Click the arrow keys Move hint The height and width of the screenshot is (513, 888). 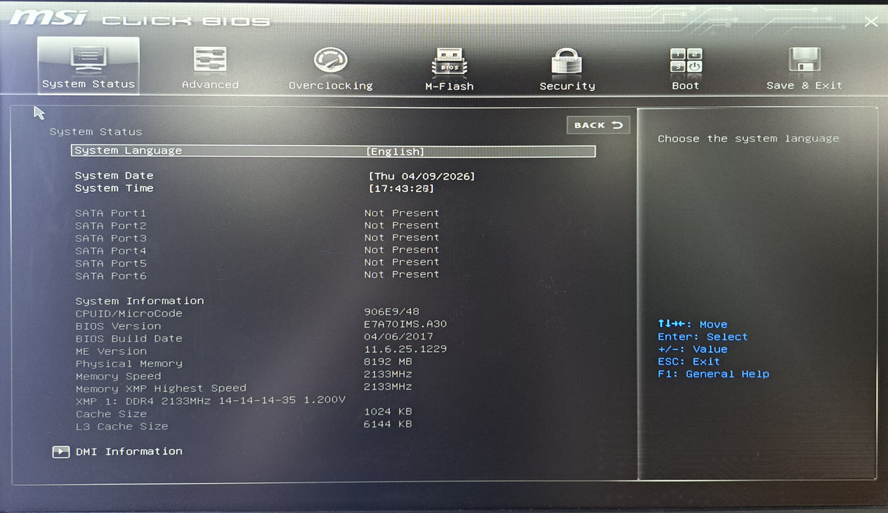point(692,325)
